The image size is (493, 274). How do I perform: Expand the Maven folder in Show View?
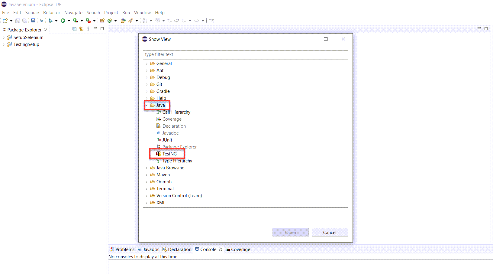coord(147,175)
